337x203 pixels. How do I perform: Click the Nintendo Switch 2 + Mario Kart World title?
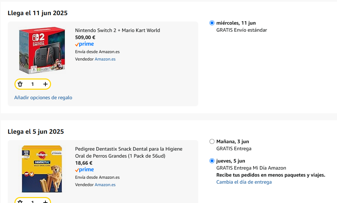(x=118, y=30)
